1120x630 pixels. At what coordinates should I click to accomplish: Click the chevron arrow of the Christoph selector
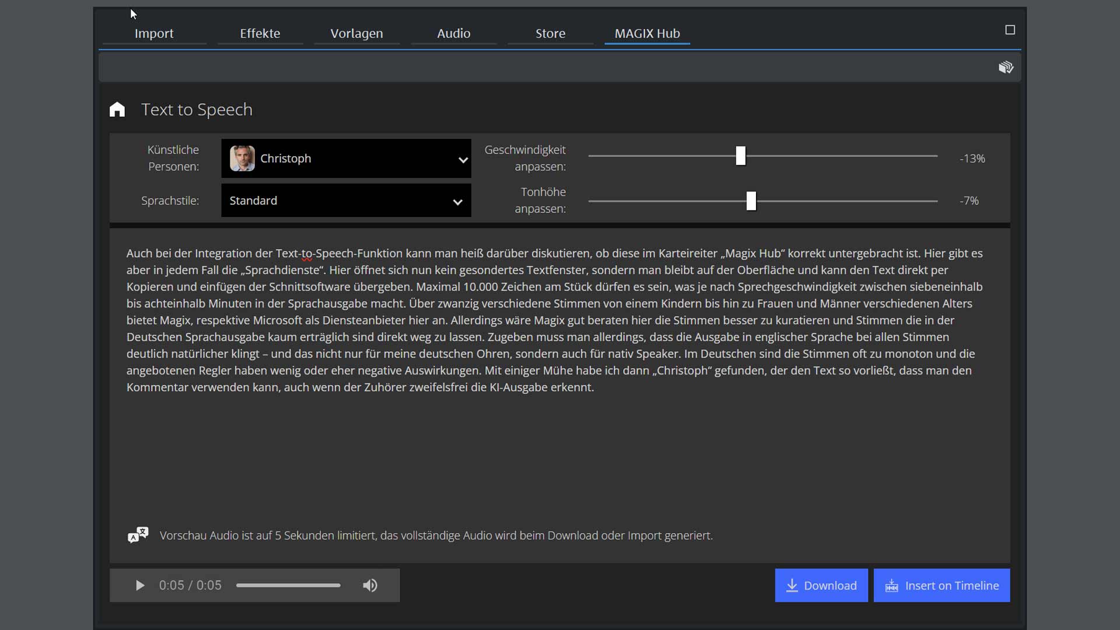tap(463, 160)
